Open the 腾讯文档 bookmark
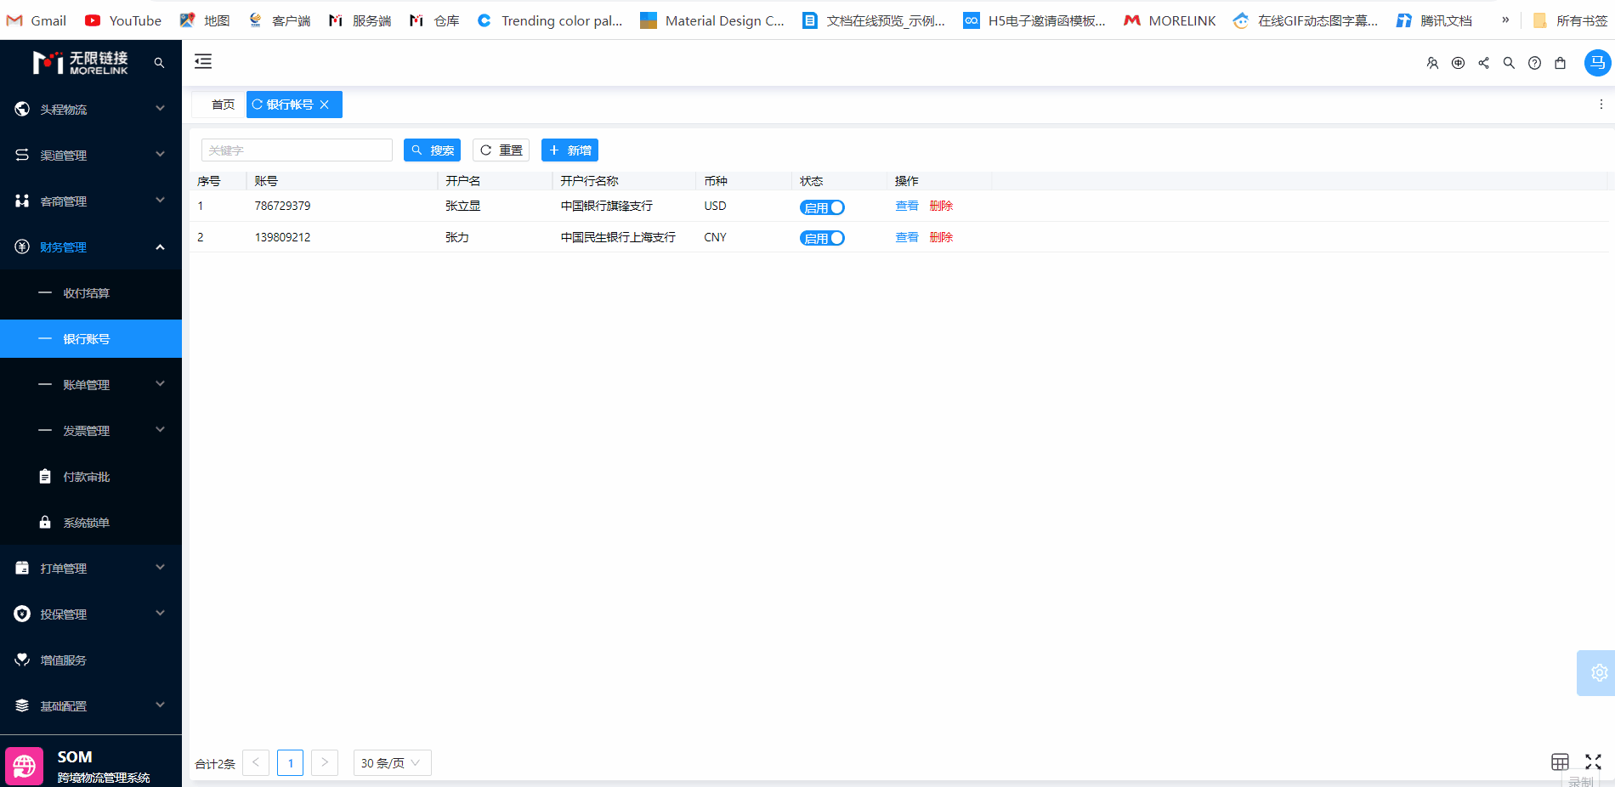This screenshot has width=1615, height=787. tap(1435, 20)
